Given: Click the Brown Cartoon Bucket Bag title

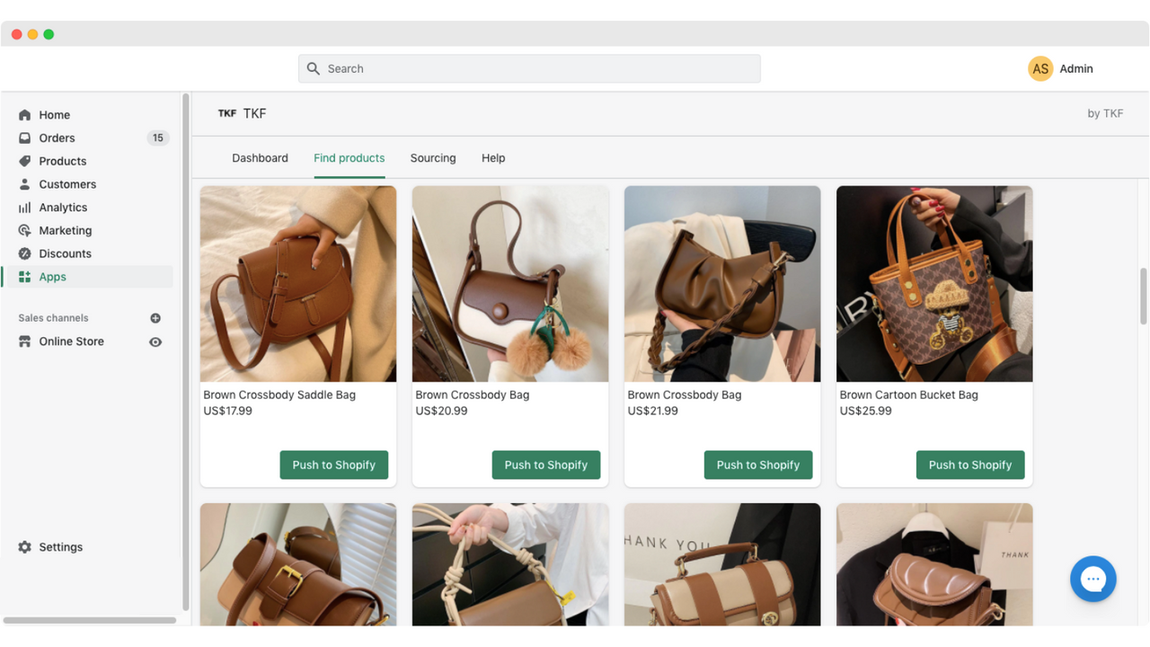Looking at the screenshot, I should click(908, 394).
